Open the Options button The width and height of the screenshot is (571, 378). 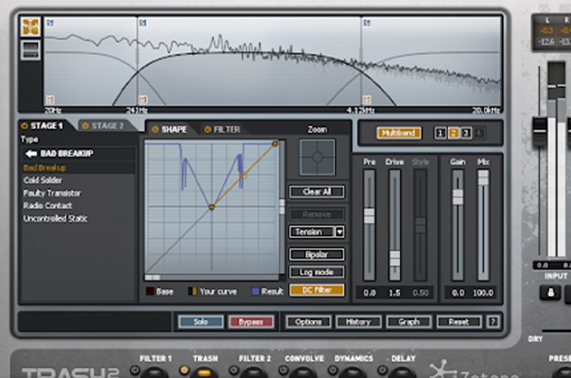pos(309,322)
